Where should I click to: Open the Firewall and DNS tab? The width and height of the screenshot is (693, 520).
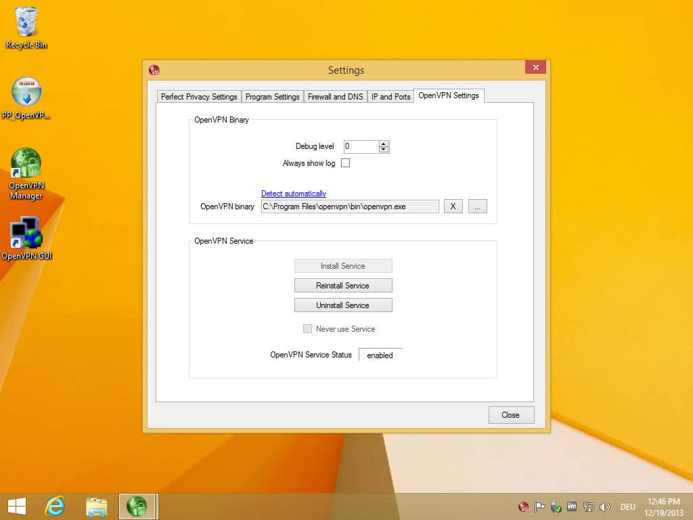tap(336, 96)
